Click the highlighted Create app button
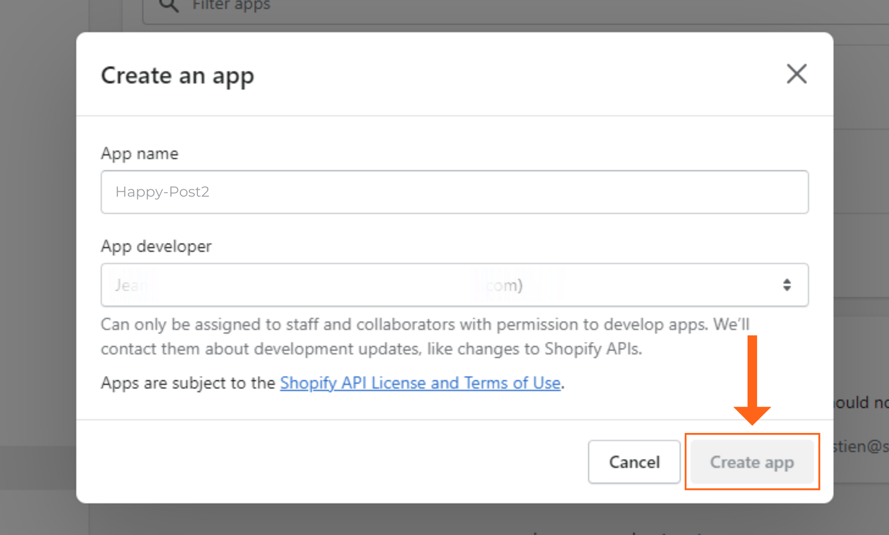This screenshot has width=889, height=535. coord(752,462)
